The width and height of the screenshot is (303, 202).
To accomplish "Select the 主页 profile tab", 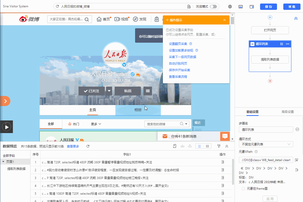I will 93,110.
